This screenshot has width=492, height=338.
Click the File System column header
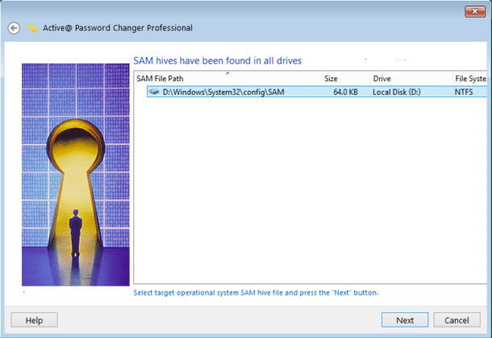click(469, 79)
